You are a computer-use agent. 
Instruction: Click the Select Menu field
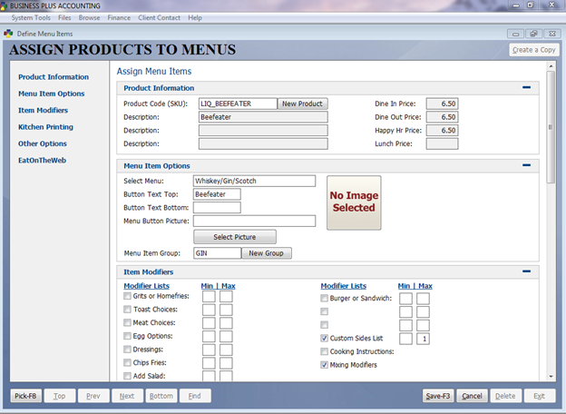tap(255, 181)
